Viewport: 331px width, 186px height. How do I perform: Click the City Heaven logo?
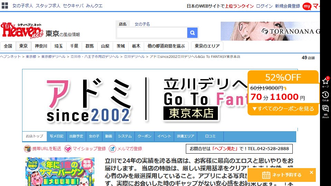[x=22, y=31]
